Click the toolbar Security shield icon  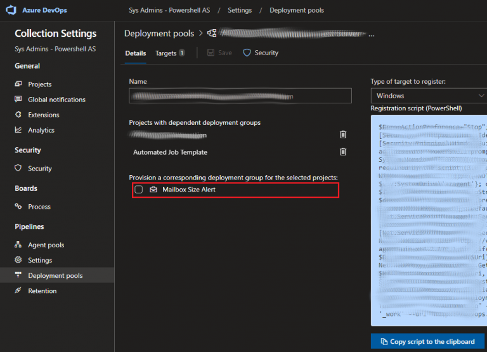click(x=247, y=53)
